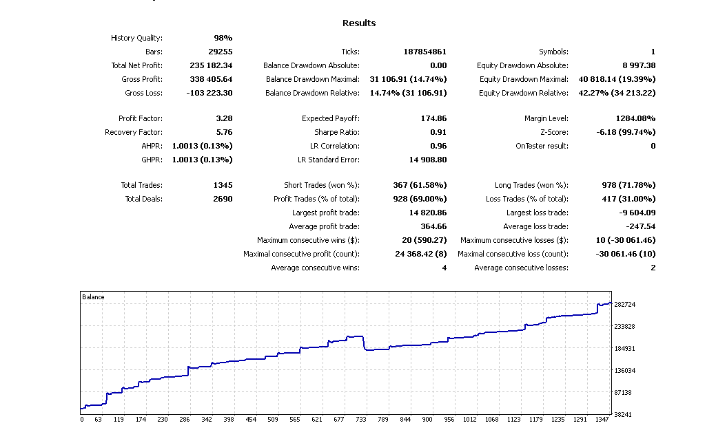Click the Balance label on the chart
Image resolution: width=716 pixels, height=432 pixels.
coord(93,296)
